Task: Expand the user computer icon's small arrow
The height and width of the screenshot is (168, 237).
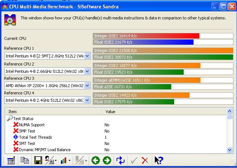Action: (x=56, y=161)
